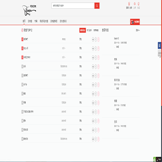Click the green icon in bottom-right corner
The width and height of the screenshot is (162, 162).
(x=154, y=160)
